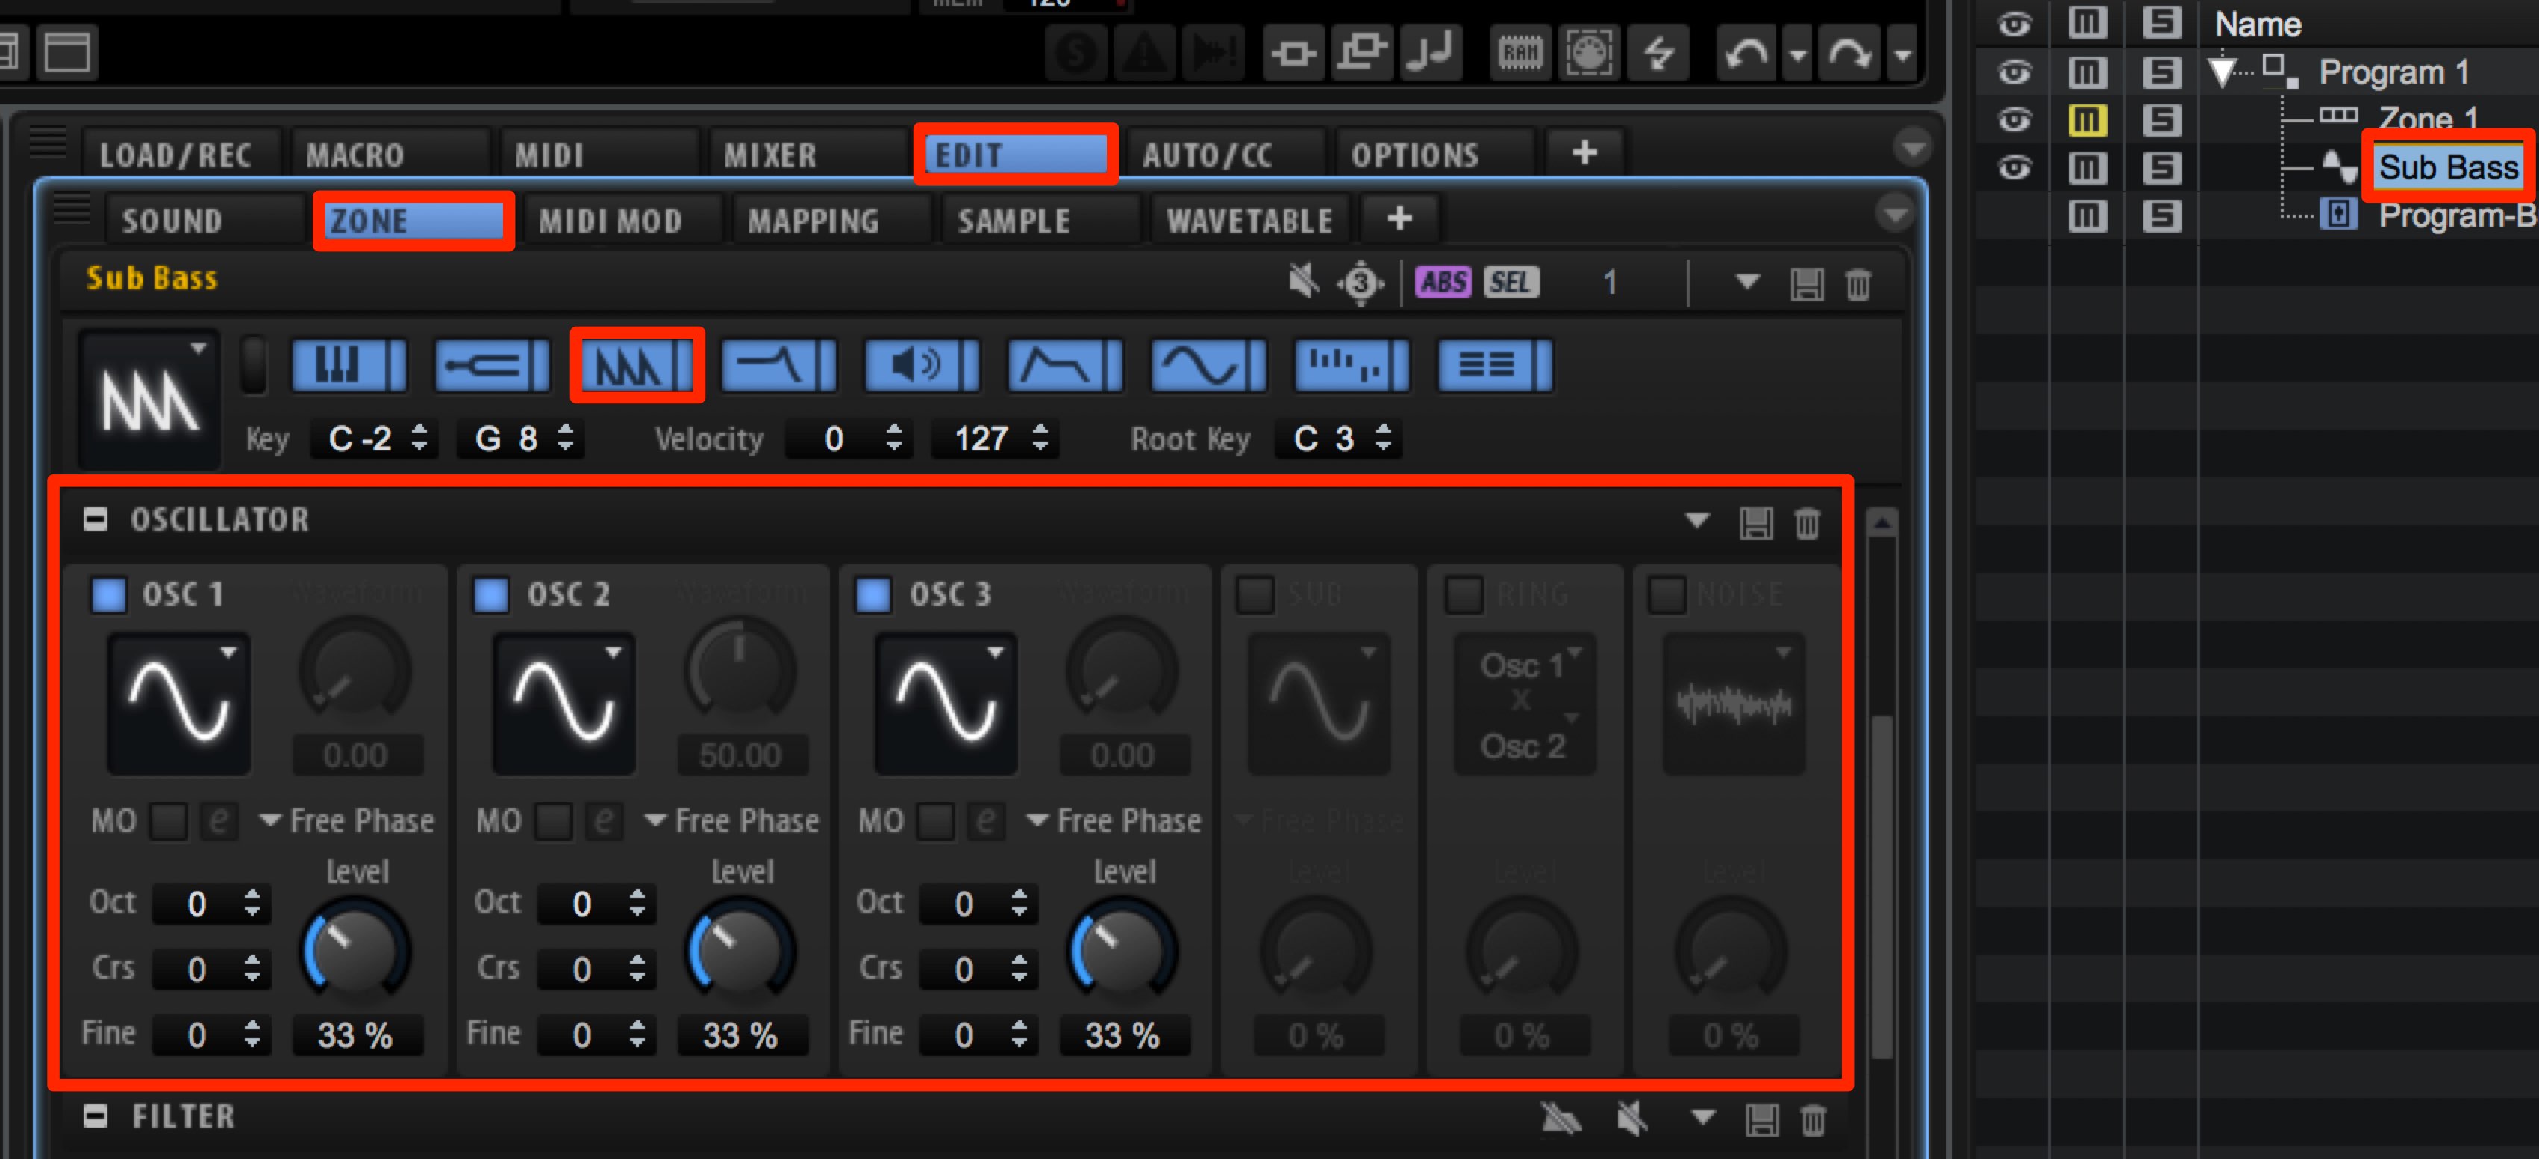2539x1159 pixels.
Task: Disable the OSC 1 on/off toggle
Action: click(x=108, y=594)
